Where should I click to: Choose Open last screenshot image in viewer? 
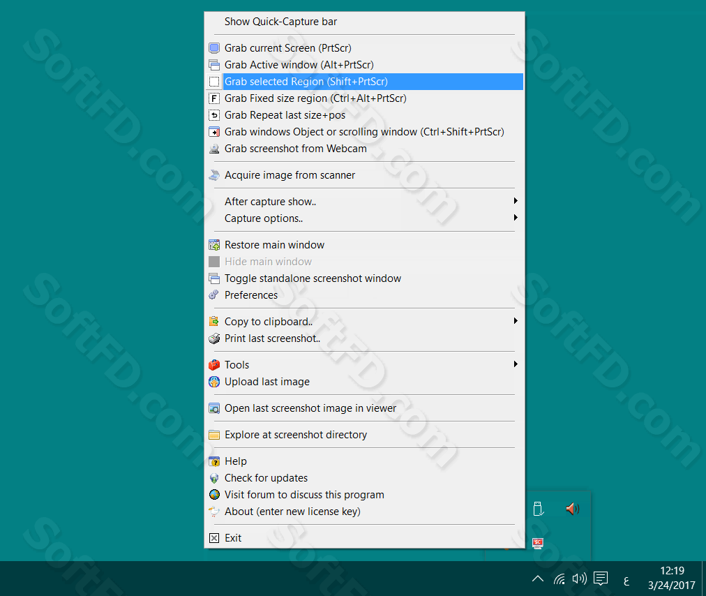tap(364, 408)
